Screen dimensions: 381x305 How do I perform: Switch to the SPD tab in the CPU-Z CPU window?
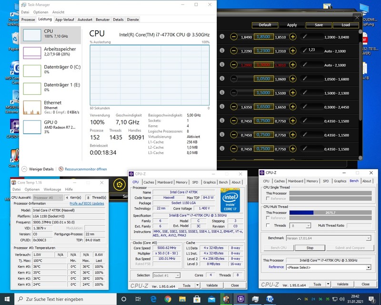click(x=195, y=182)
